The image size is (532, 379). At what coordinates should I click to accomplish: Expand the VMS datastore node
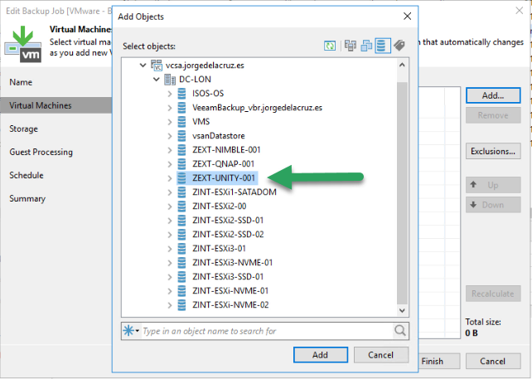170,122
